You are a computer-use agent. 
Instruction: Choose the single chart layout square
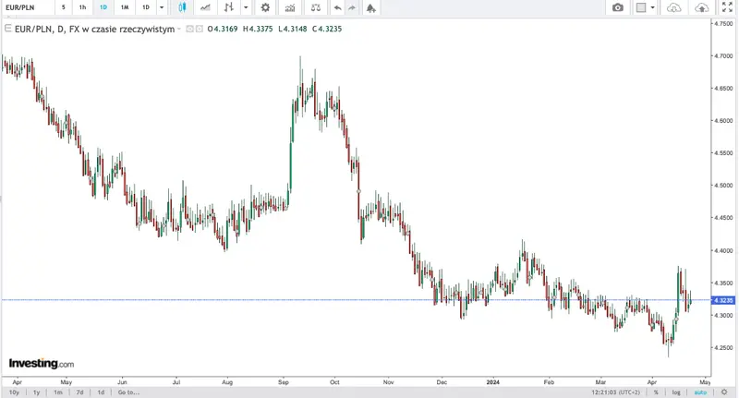641,7
